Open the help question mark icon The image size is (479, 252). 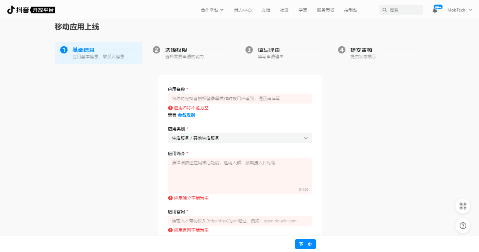pos(463,226)
